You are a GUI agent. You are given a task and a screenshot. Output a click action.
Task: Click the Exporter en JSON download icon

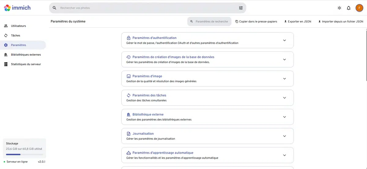pyautogui.click(x=285, y=22)
